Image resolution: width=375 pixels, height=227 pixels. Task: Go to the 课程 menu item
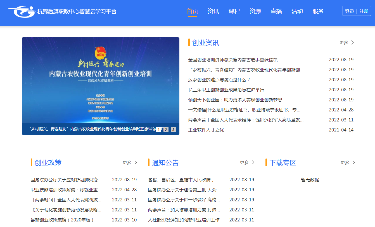(234, 11)
